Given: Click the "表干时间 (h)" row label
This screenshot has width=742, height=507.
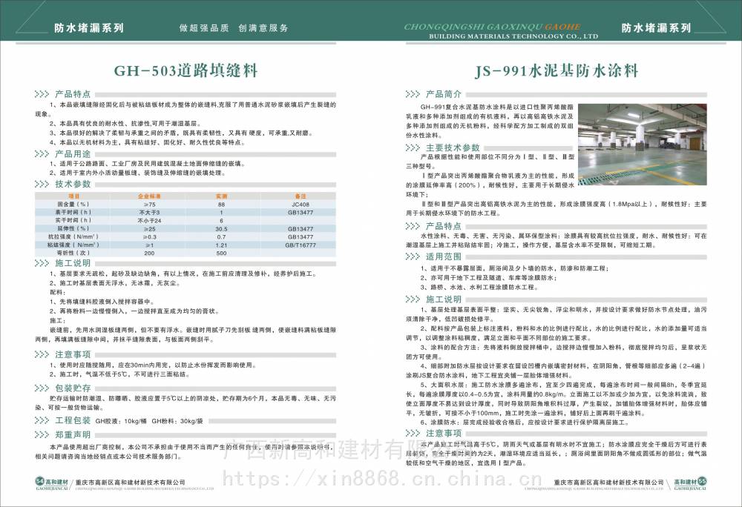Looking at the screenshot, I should click(x=73, y=213).
